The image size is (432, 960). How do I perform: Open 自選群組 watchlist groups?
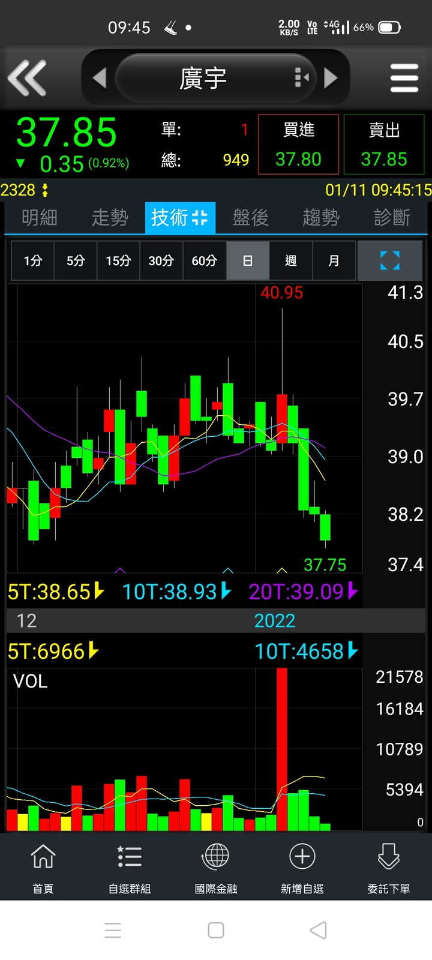point(130,868)
